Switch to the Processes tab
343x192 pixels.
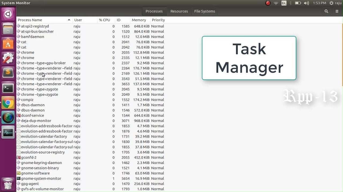154,11
